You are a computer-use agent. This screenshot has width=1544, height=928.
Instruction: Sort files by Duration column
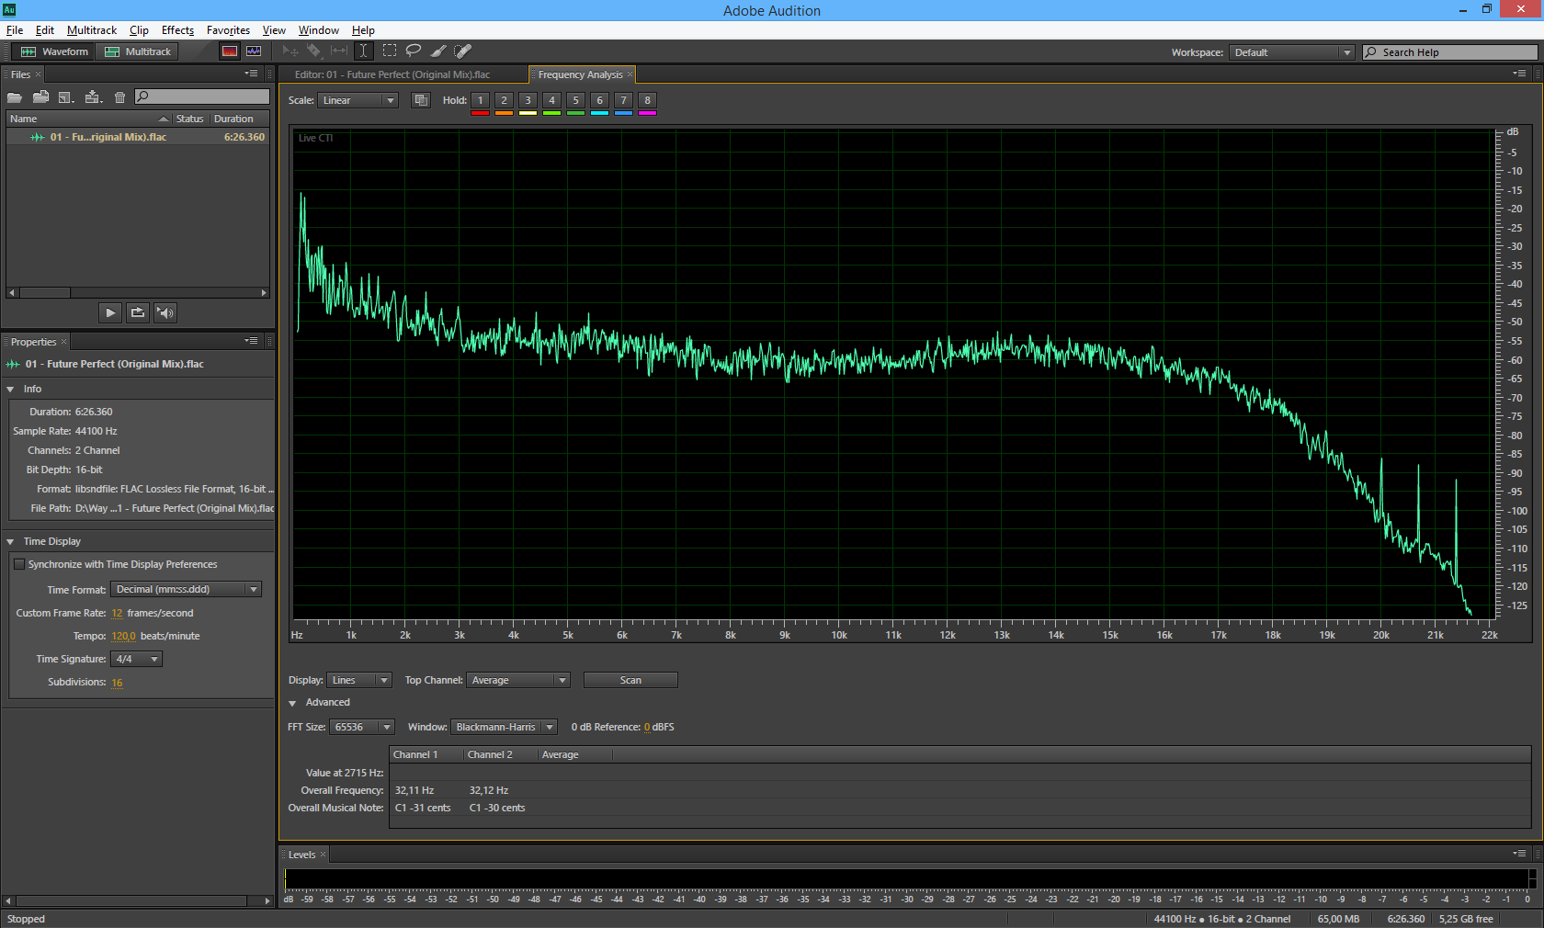[x=239, y=119]
